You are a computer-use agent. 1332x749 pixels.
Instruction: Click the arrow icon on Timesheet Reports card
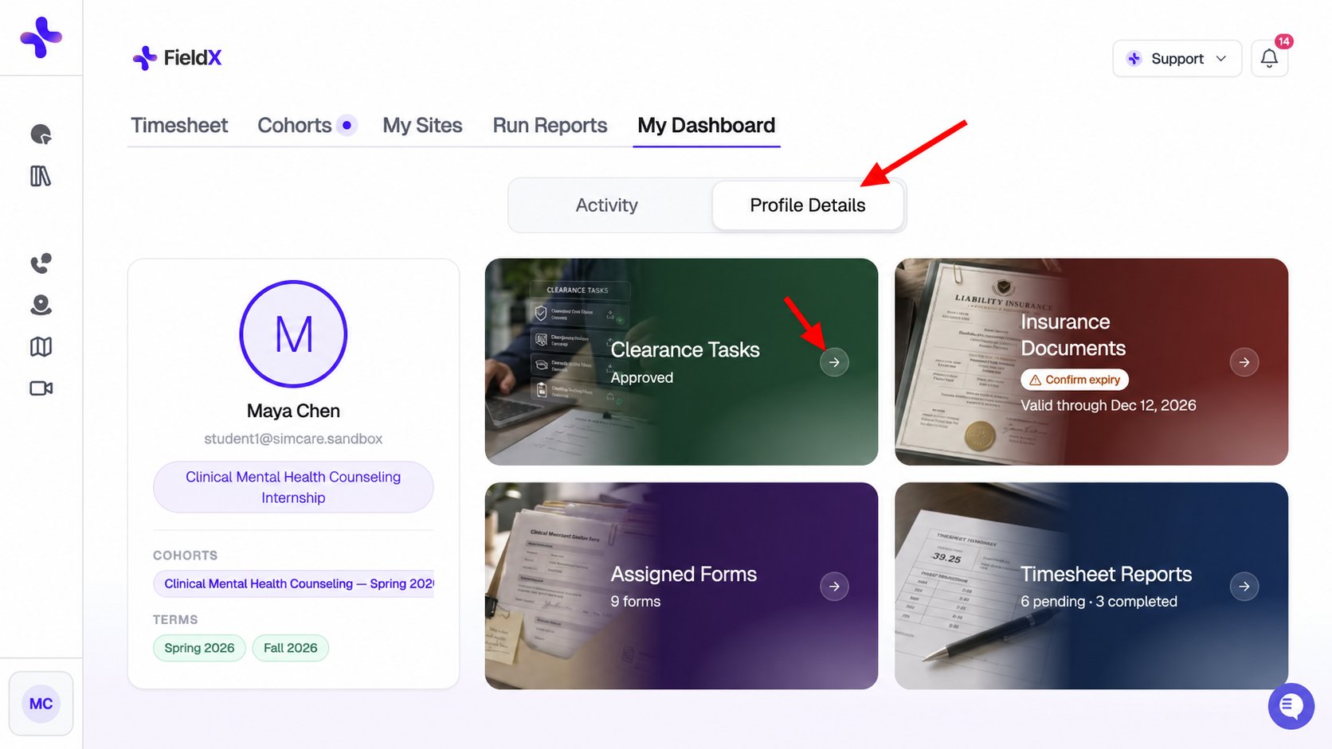(1244, 587)
